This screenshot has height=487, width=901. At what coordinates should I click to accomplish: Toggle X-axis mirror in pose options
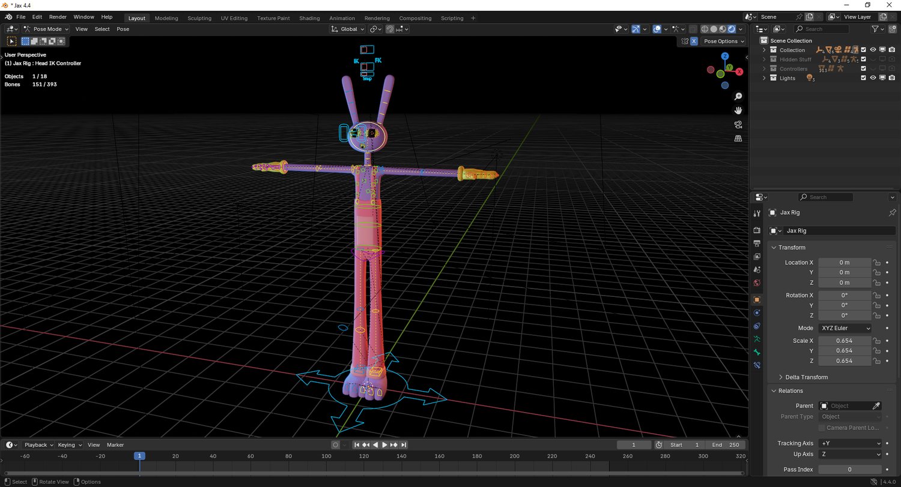tap(694, 41)
